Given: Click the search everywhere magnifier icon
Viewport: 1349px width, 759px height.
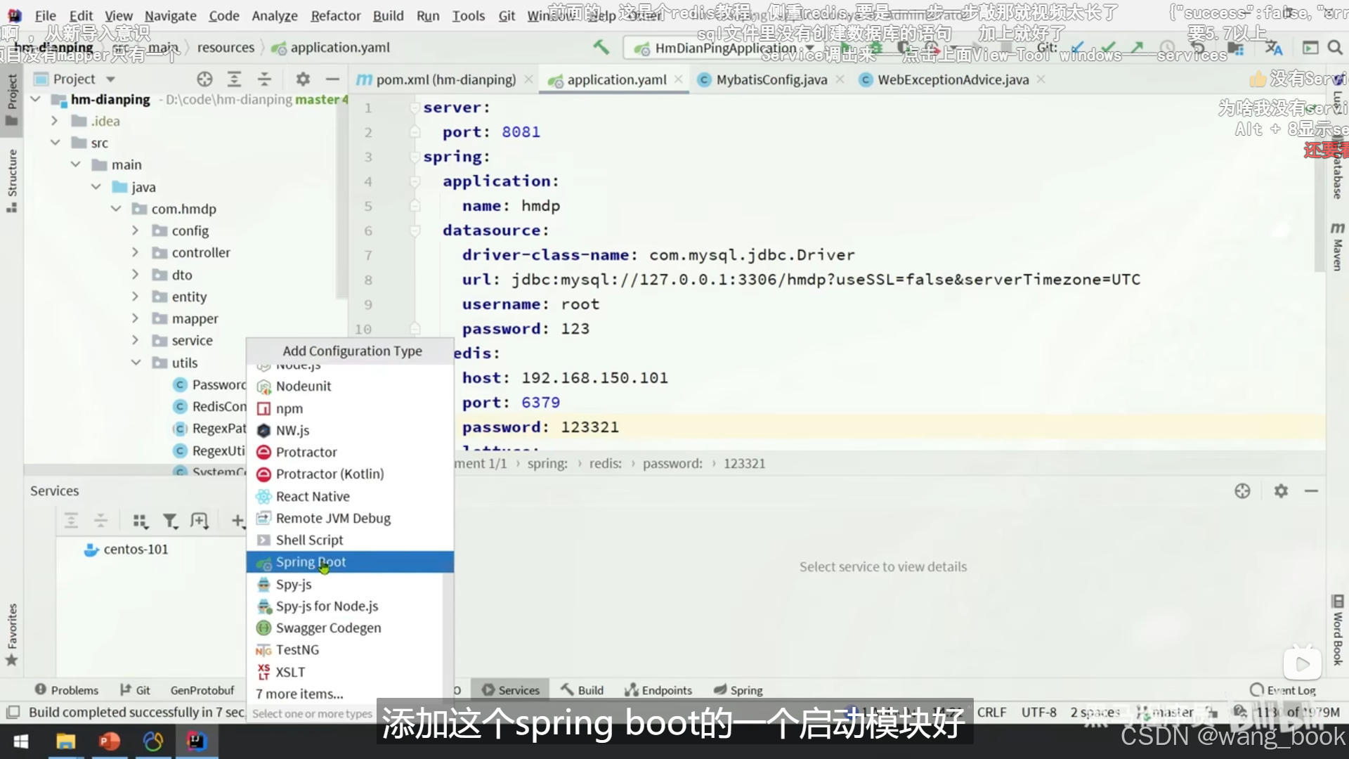Looking at the screenshot, I should coord(1335,48).
